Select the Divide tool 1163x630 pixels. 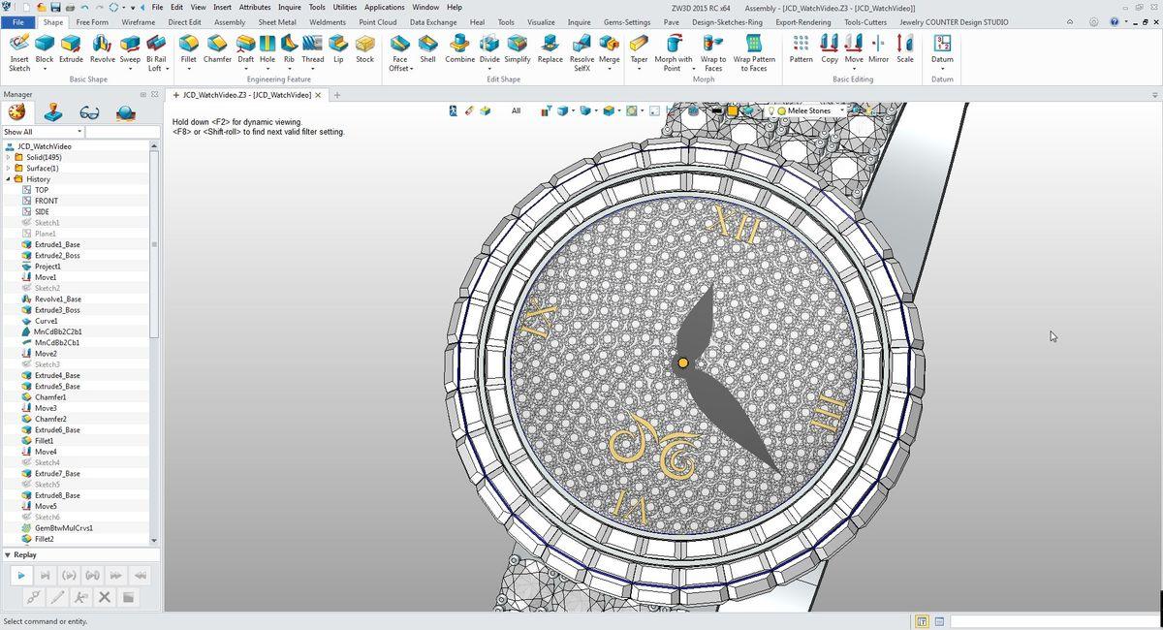(x=489, y=50)
